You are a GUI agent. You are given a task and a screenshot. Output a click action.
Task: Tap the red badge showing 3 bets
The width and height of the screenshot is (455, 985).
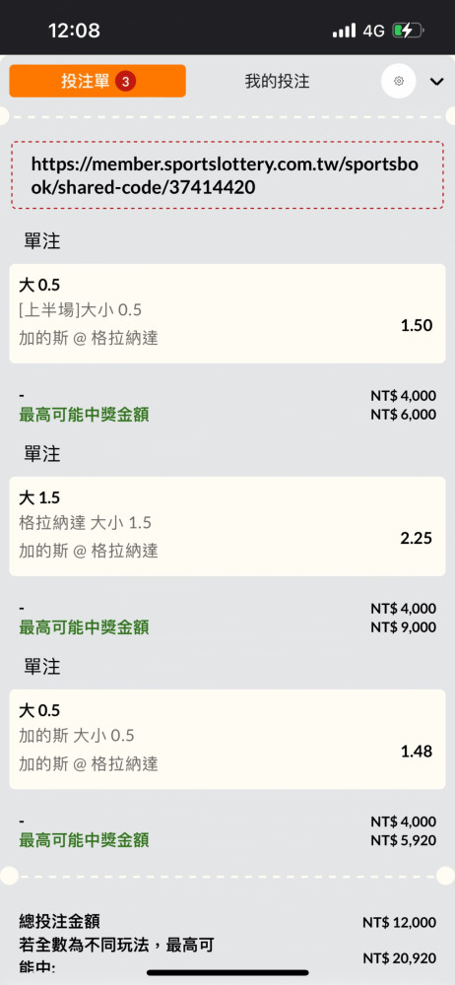[126, 81]
